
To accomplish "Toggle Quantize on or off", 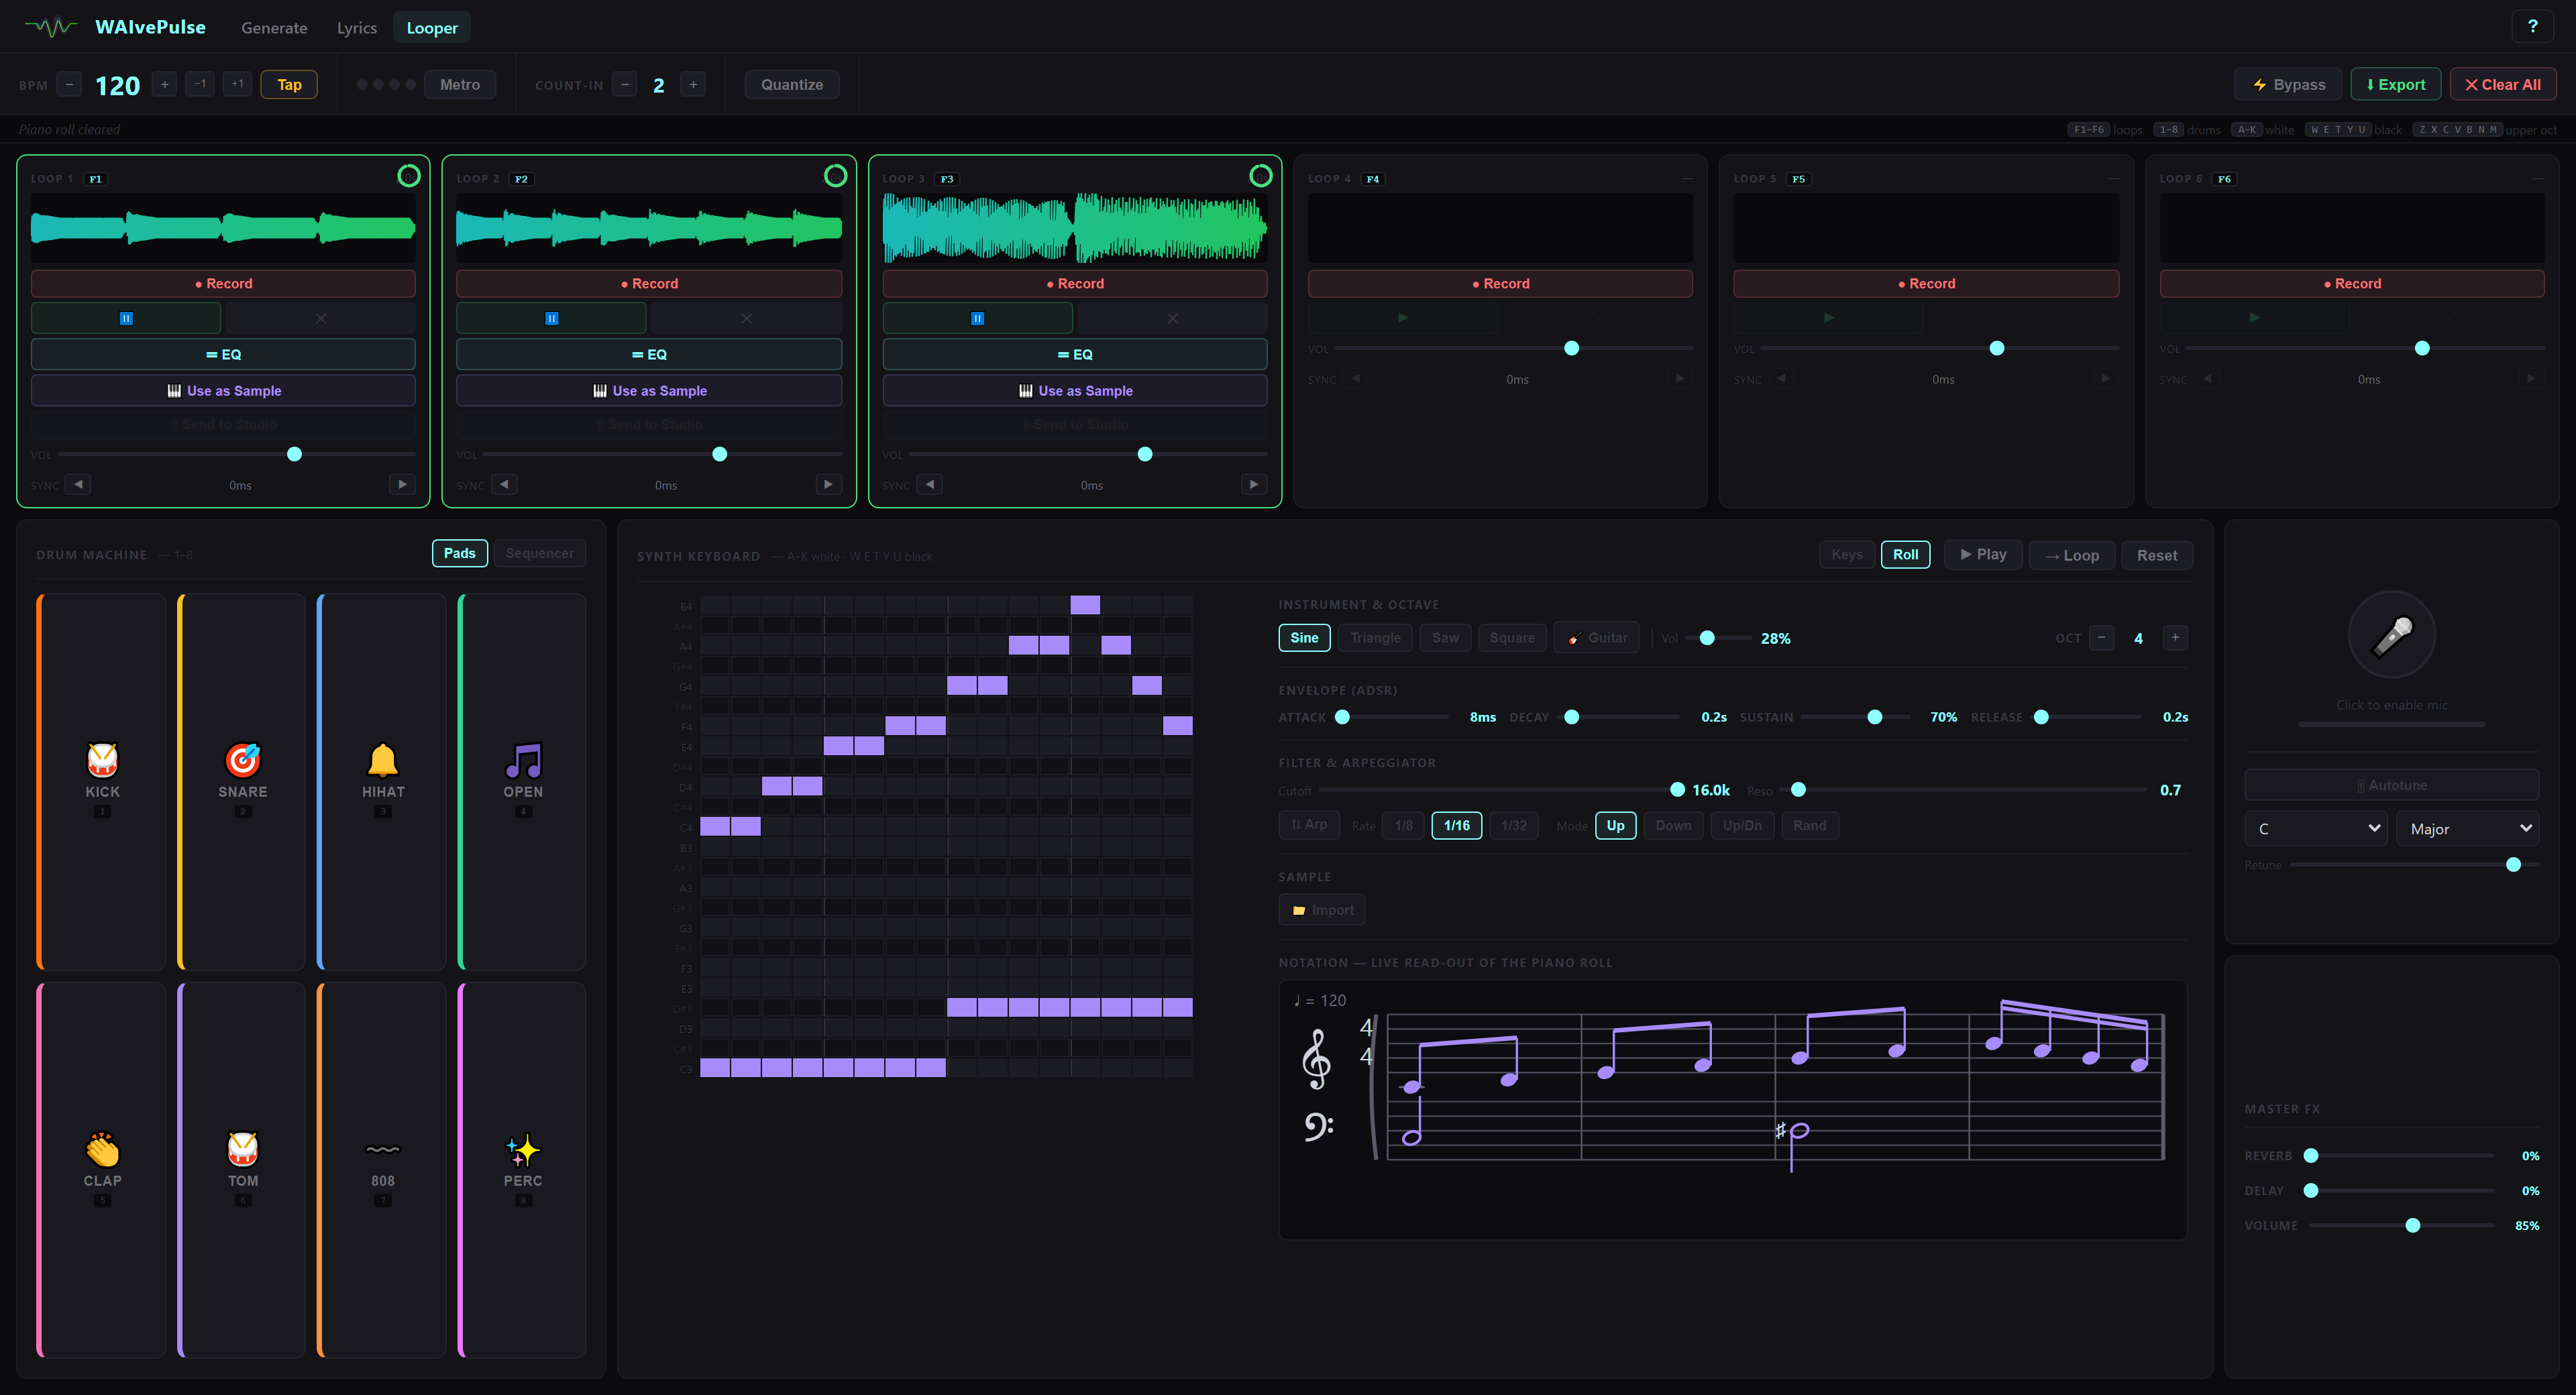I will pos(792,84).
